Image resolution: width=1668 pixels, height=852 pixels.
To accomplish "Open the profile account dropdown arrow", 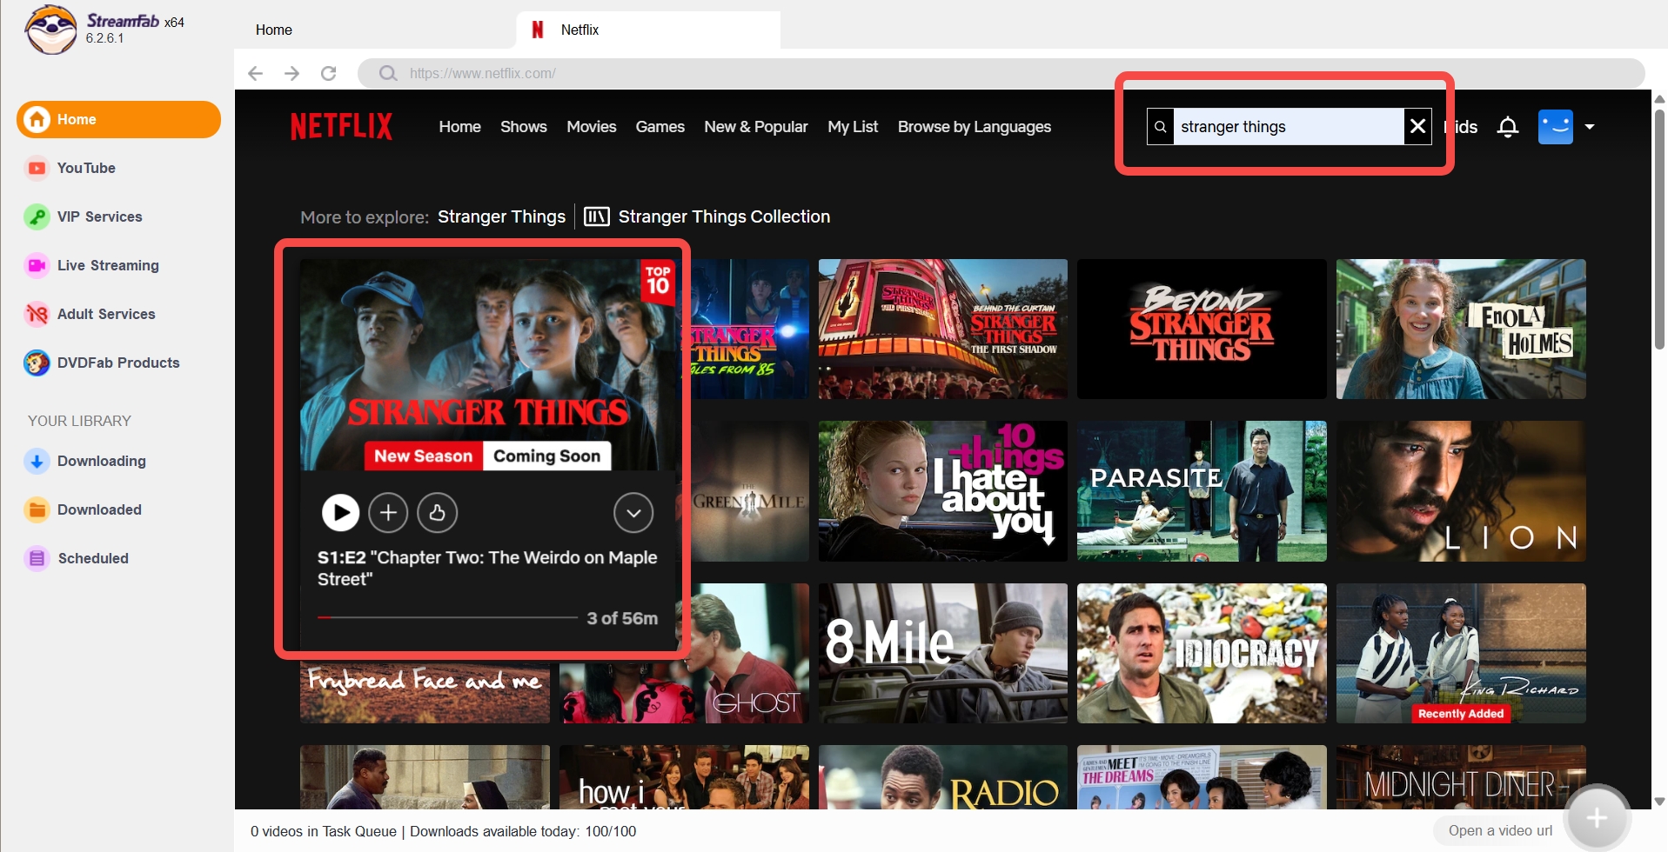I will coord(1591,126).
